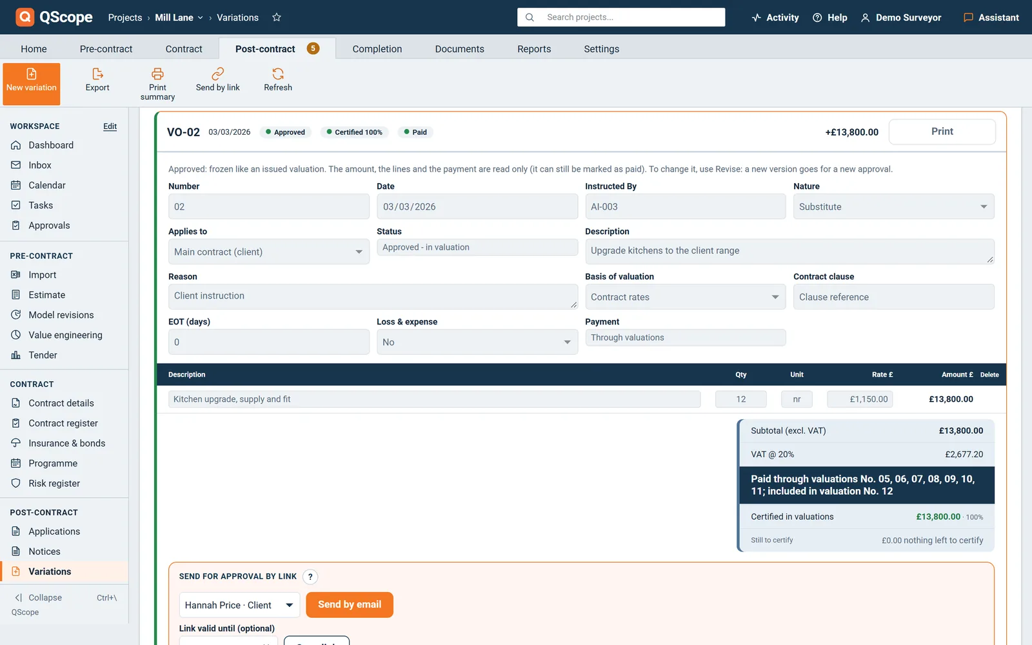1032x645 pixels.
Task: Click the Paid status badge
Action: tap(415, 132)
